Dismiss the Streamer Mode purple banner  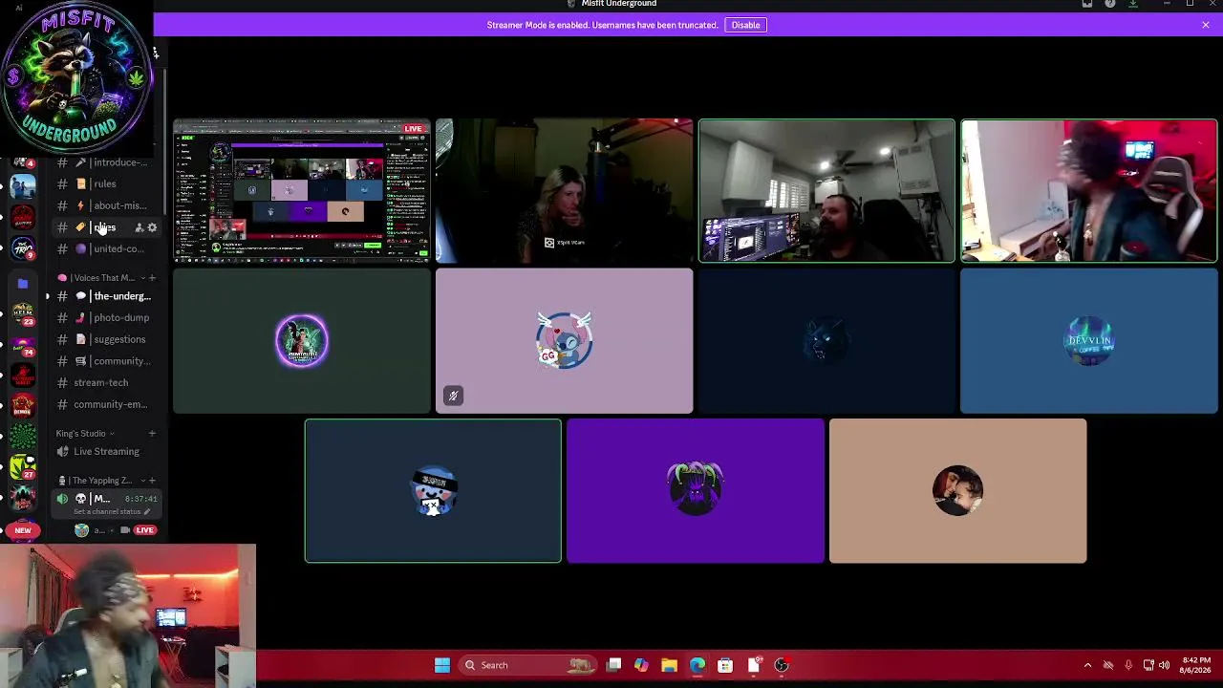[1206, 25]
